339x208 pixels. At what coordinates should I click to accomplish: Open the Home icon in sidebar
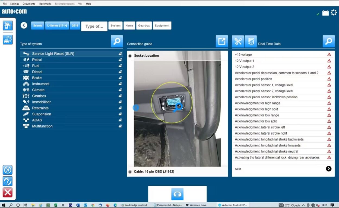[x=8, y=25]
